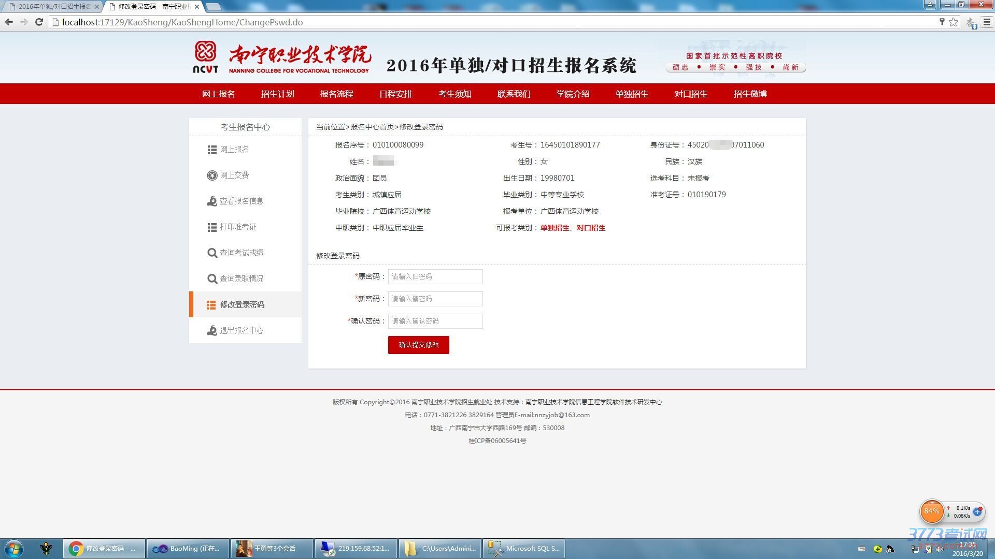
Task: Click the browser reload icon
Action: [39, 22]
